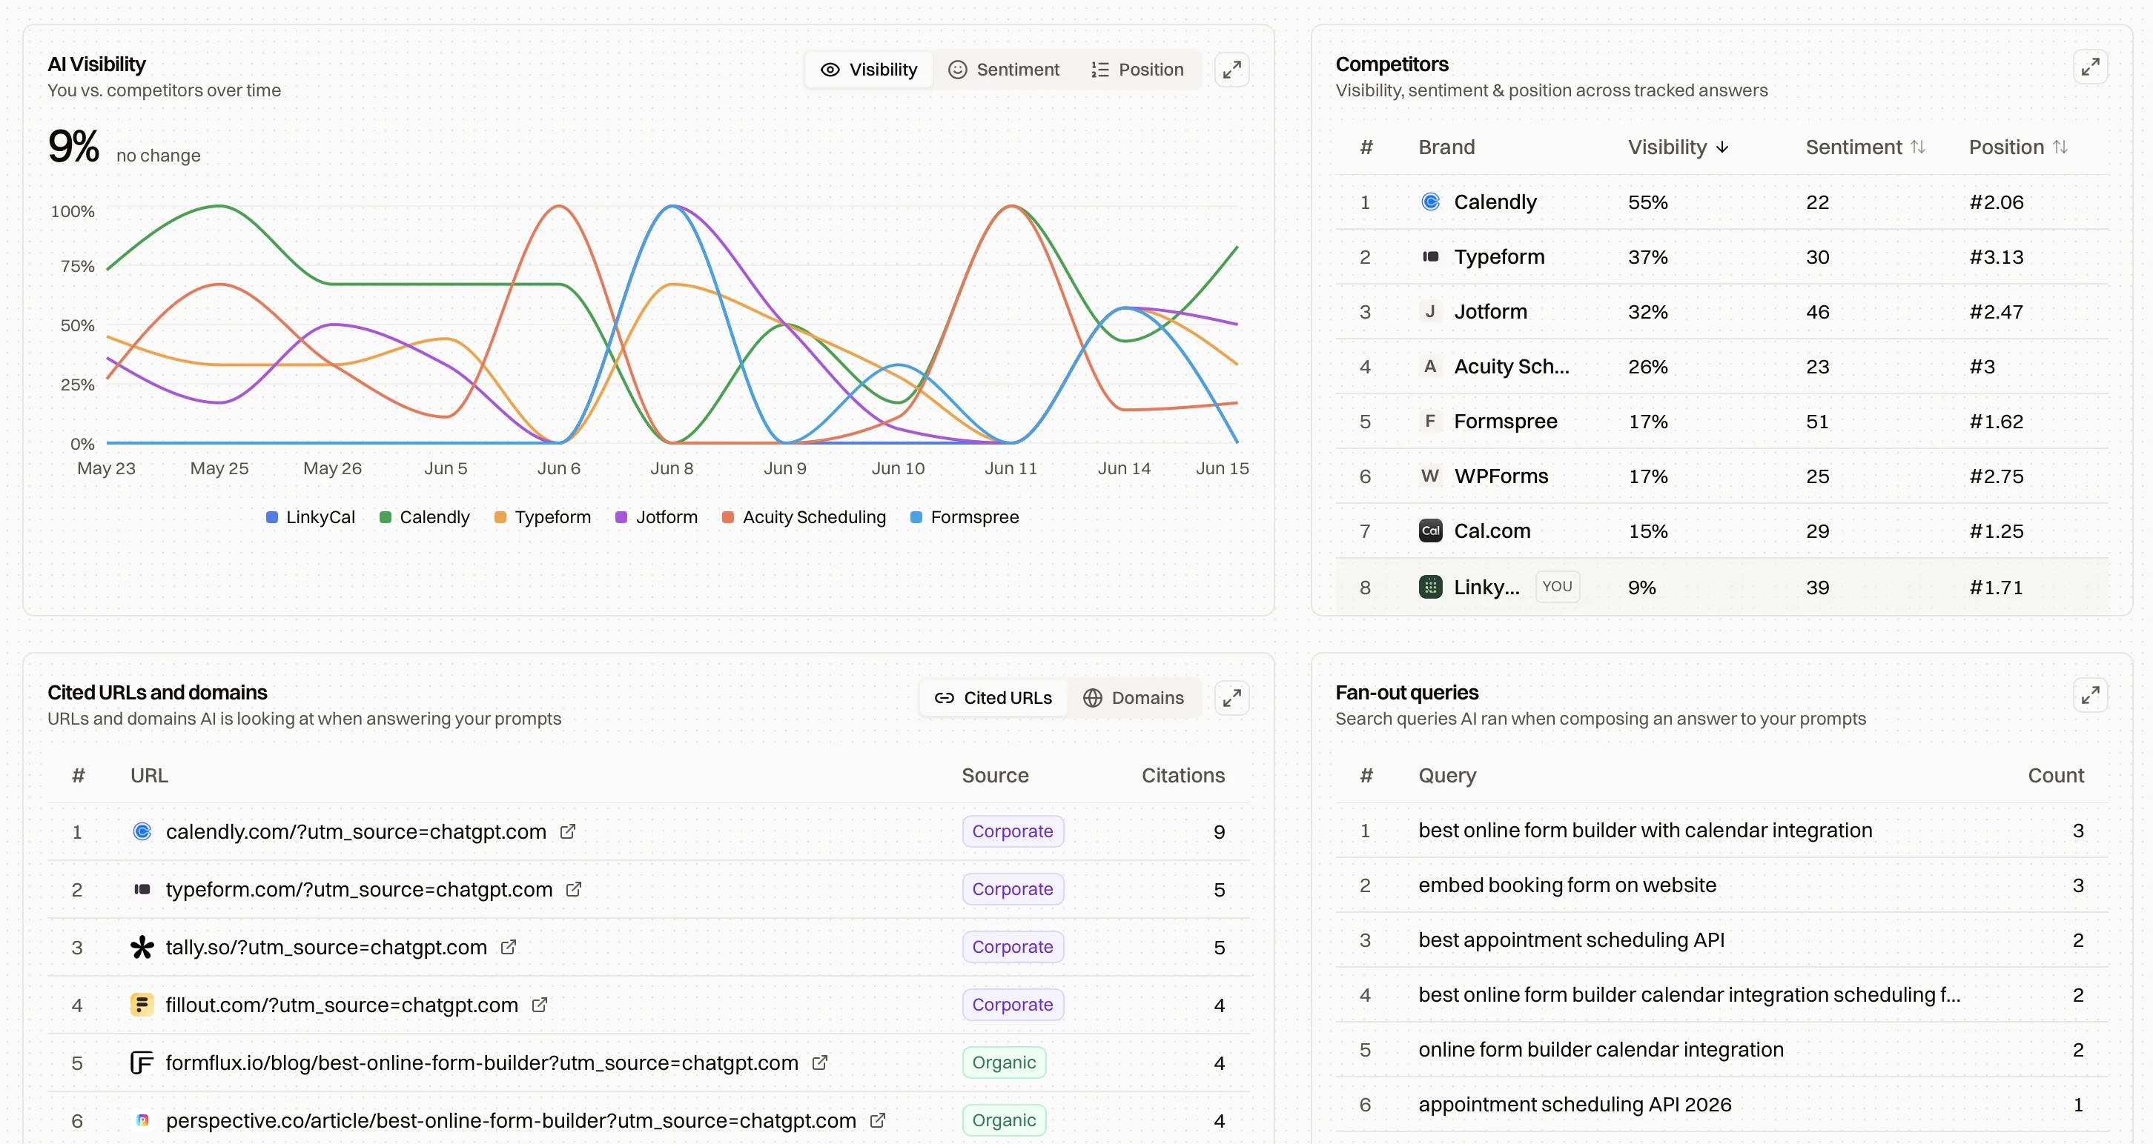Image resolution: width=2153 pixels, height=1144 pixels.
Task: Open typeform.com/?utm_source=chatgpt.com link
Action: click(360, 889)
